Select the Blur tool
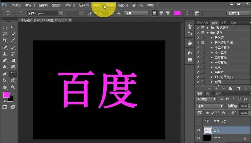 [5, 67]
